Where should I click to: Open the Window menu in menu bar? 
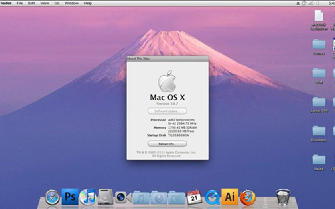(x=71, y=3)
